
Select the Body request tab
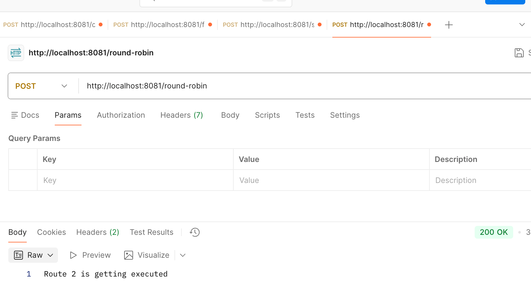tap(230, 115)
